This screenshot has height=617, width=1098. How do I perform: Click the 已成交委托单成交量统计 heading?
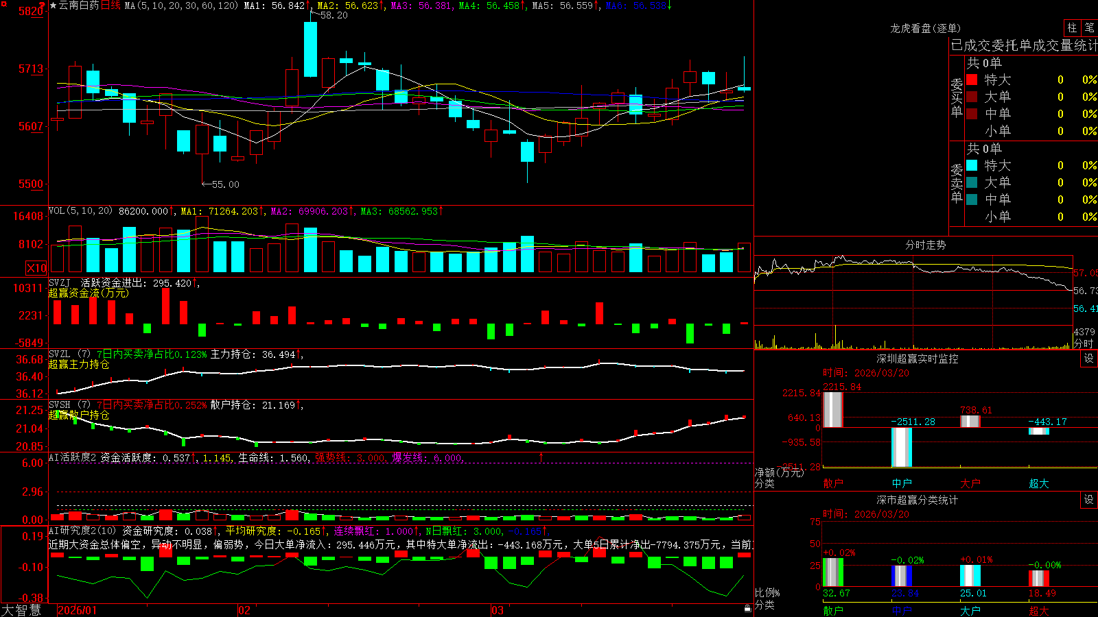[x=1023, y=45]
